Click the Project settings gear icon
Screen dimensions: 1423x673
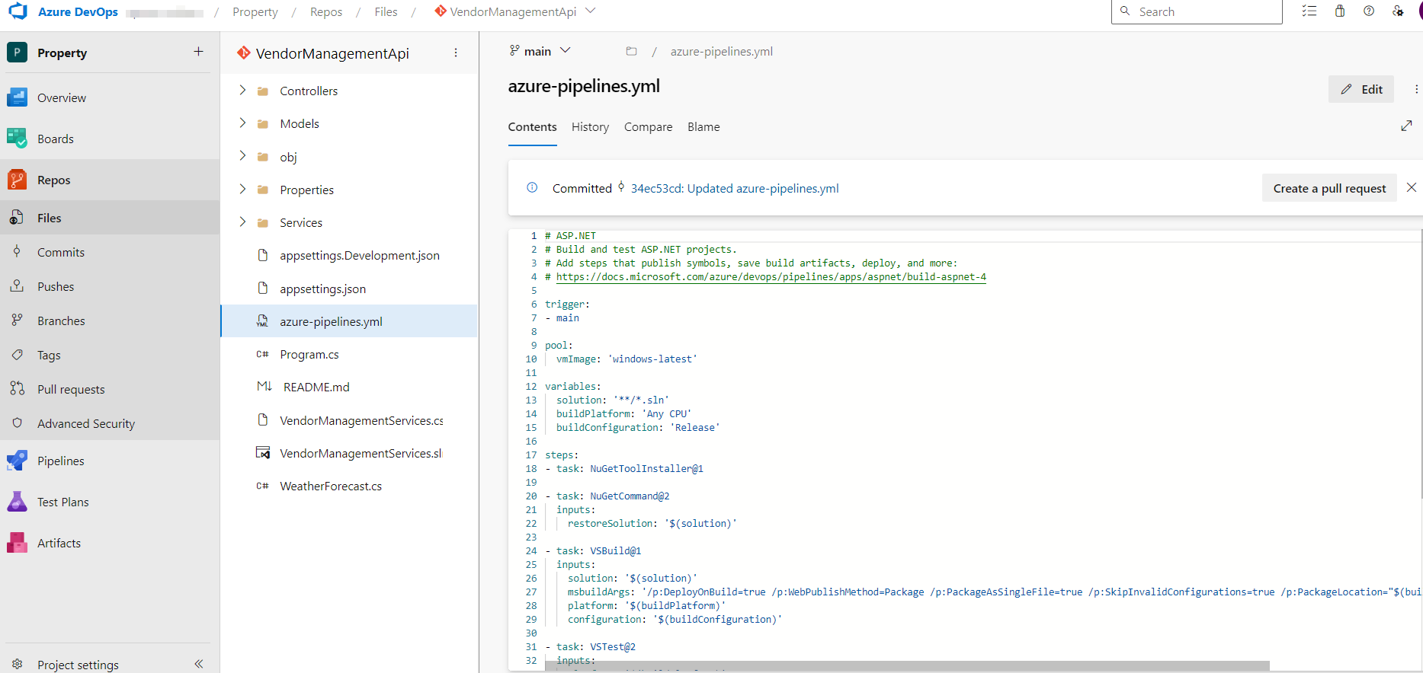[x=17, y=664]
